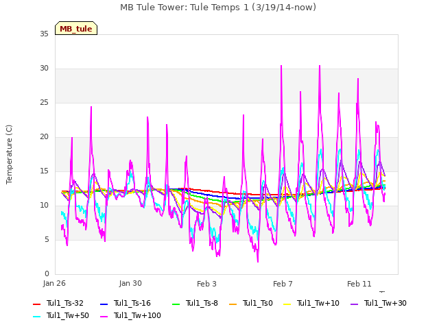Click the purple Tul1_Tw+30 color marker
This screenshot has height=329, width=439.
(x=355, y=304)
